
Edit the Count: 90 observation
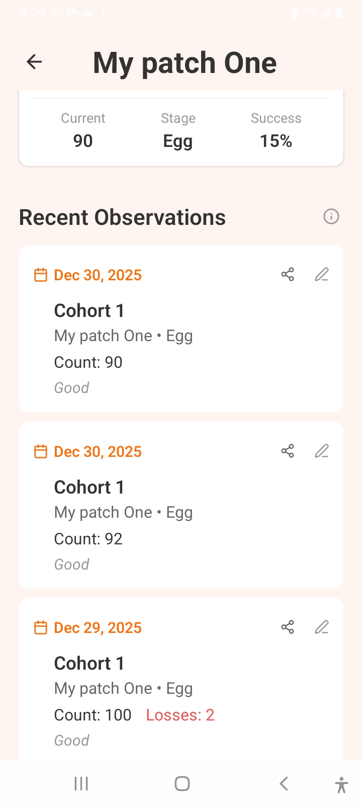coord(322,275)
